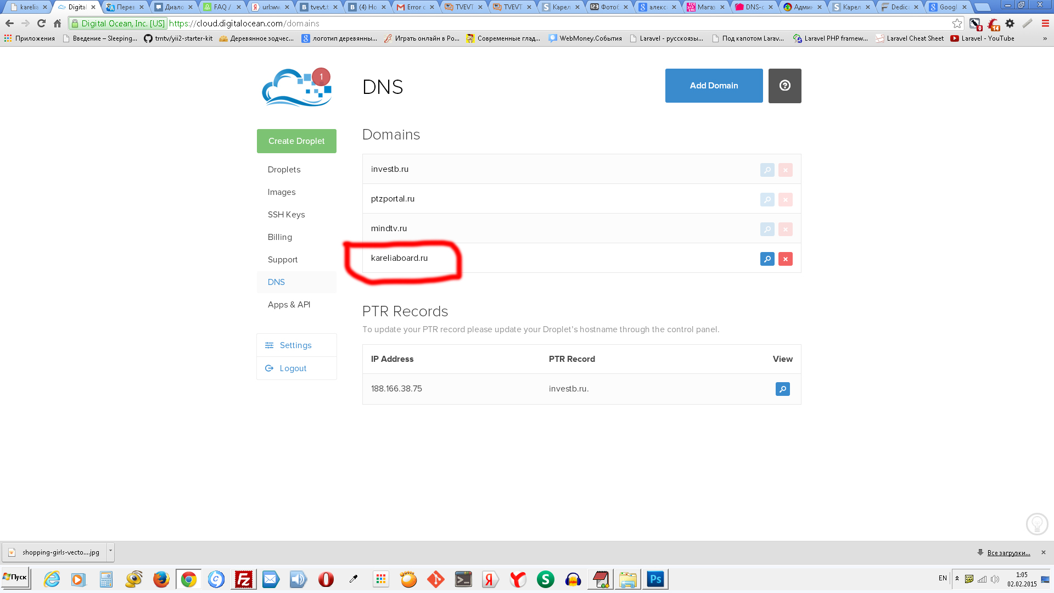The width and height of the screenshot is (1054, 593).
Task: Delete the ptzportal.ru domain
Action: [x=785, y=199]
